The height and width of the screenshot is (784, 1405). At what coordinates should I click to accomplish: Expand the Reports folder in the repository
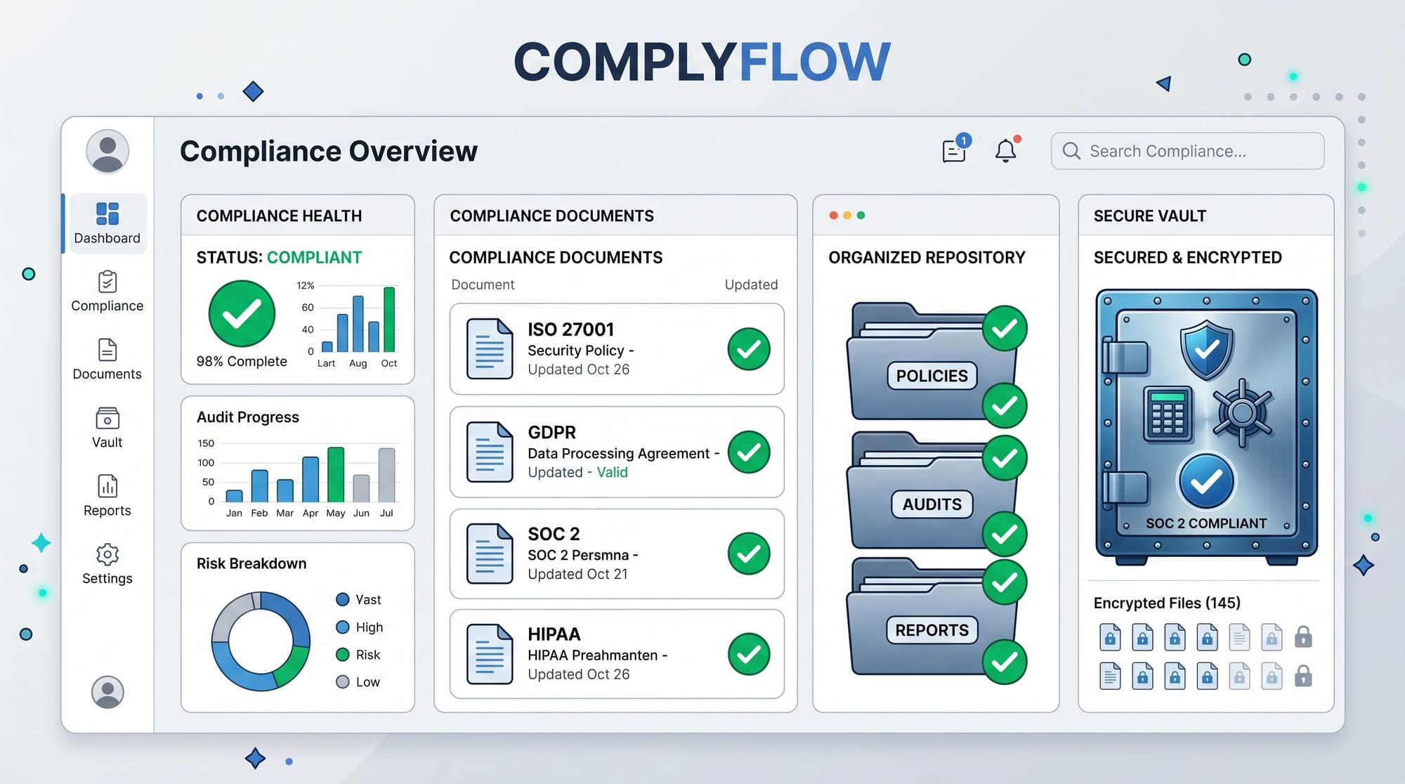coord(931,630)
